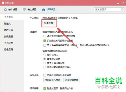The image size is (126, 92).
Task: Uncheck 只能通过帐号或昵称找到我
Action: (x=45, y=41)
